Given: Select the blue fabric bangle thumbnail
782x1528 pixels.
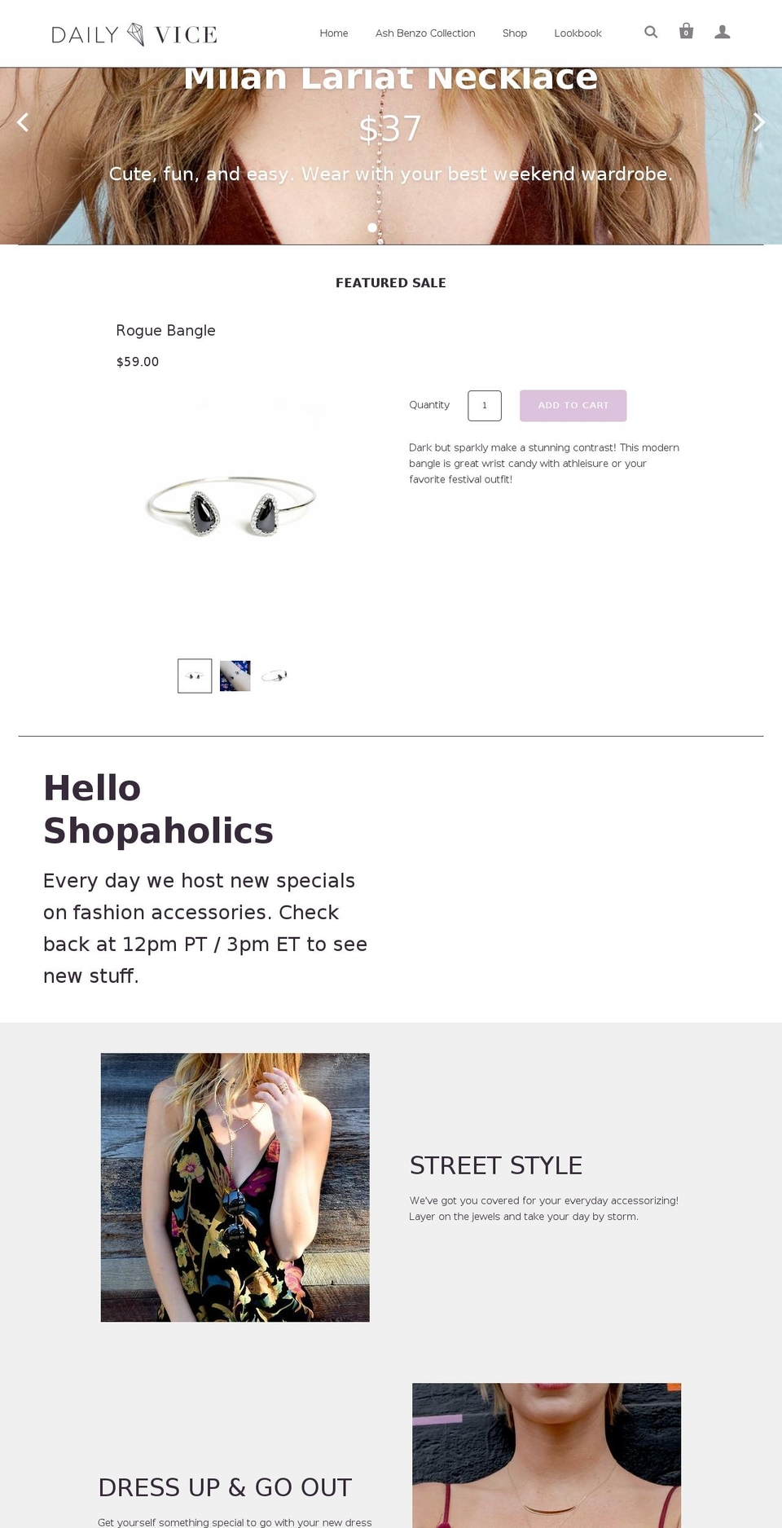Looking at the screenshot, I should coord(235,676).
